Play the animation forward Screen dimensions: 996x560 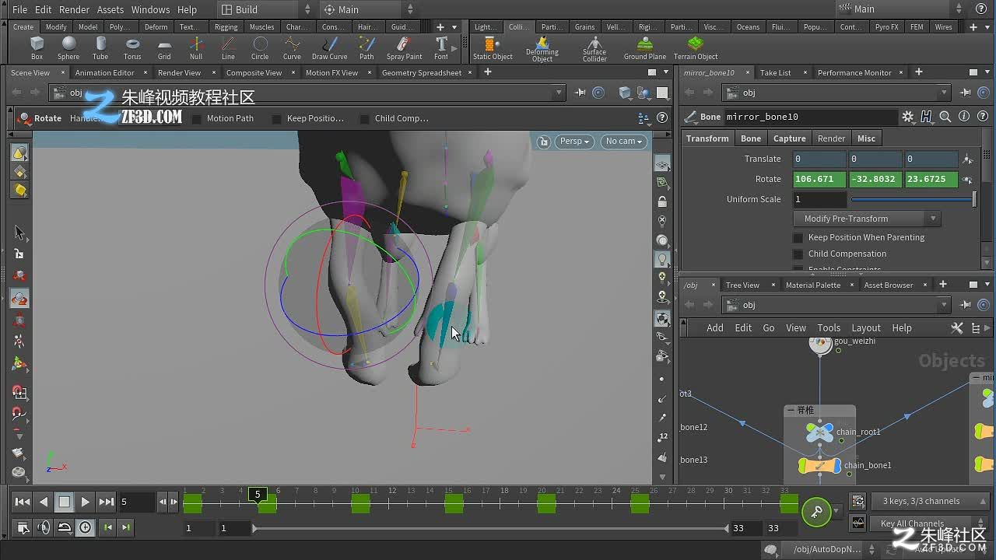[x=86, y=502]
